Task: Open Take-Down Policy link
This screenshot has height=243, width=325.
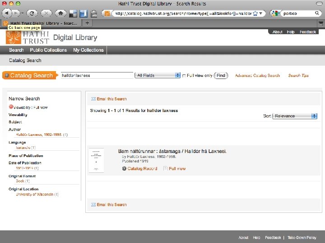Action: click(x=302, y=238)
